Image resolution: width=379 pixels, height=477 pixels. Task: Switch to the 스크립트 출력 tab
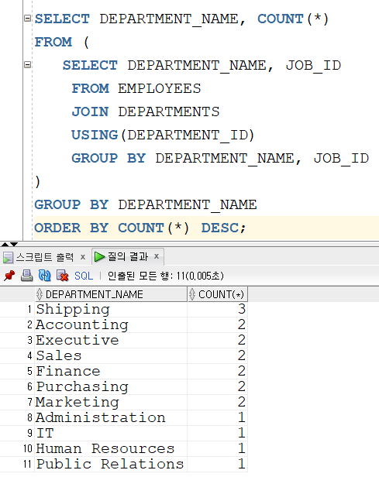[45, 257]
